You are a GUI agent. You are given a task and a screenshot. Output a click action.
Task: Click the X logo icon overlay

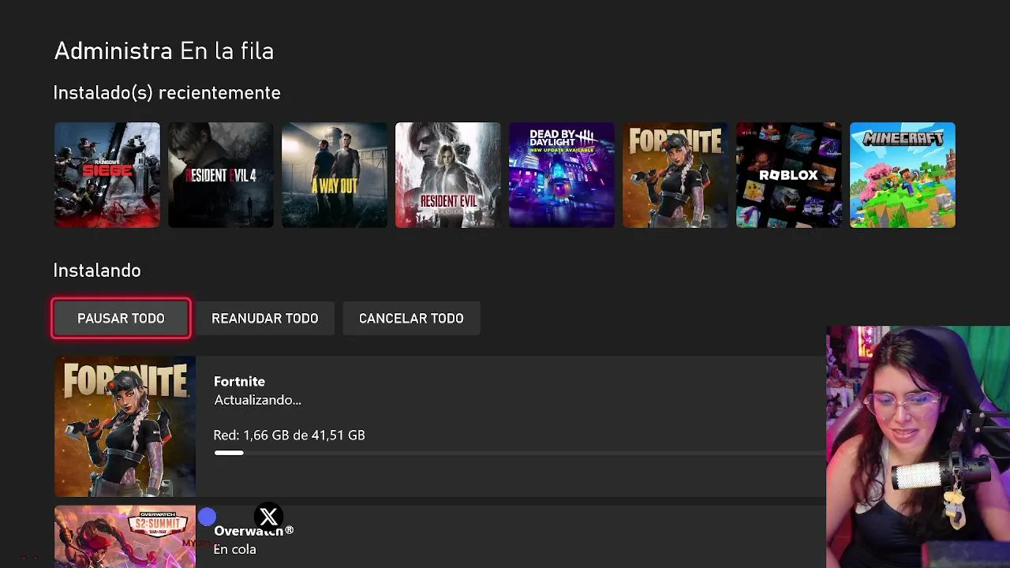268,517
